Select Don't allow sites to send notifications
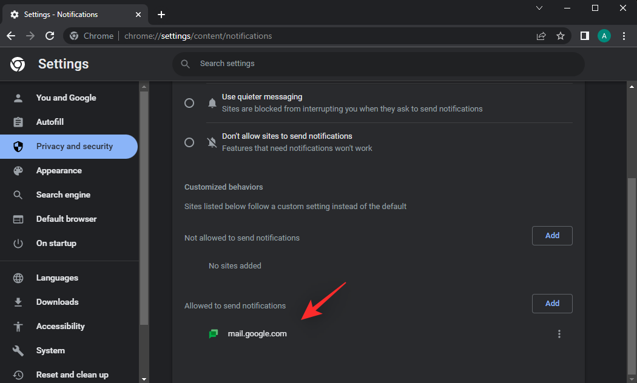 [x=189, y=142]
